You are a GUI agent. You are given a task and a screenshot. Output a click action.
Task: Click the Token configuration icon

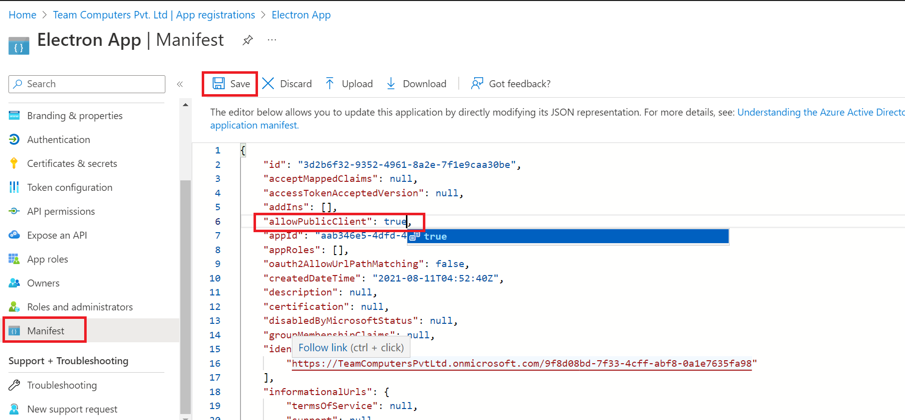point(14,187)
